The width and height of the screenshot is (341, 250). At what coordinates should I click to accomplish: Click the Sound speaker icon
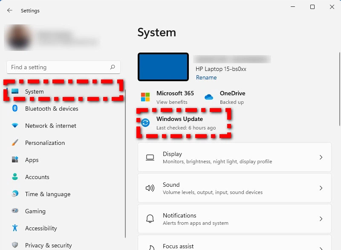150,188
